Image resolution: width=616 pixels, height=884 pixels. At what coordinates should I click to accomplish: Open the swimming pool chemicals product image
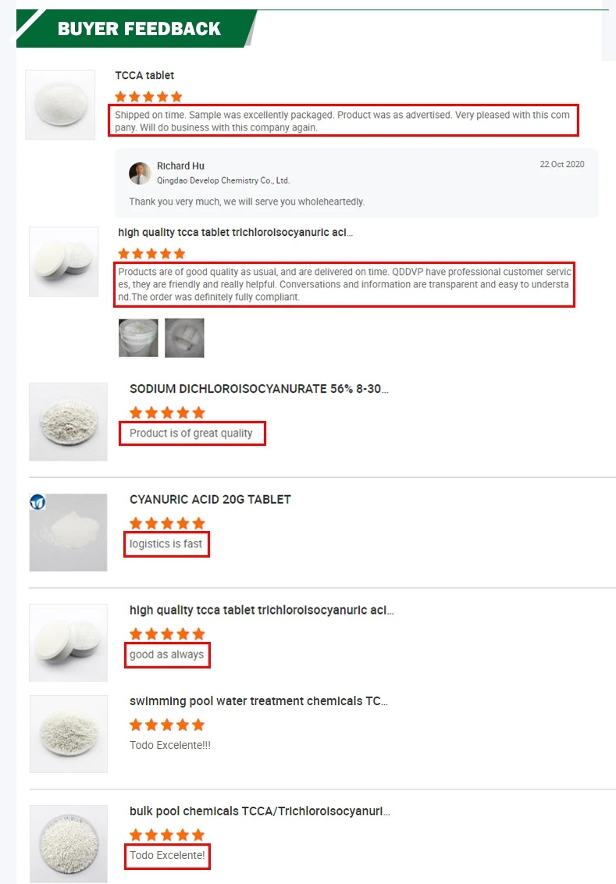coord(69,734)
